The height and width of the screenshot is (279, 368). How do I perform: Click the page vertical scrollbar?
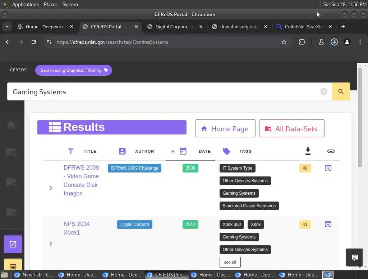pos(359,117)
